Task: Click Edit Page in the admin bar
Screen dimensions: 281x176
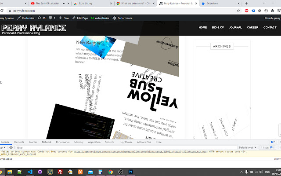Action: tap(80, 18)
